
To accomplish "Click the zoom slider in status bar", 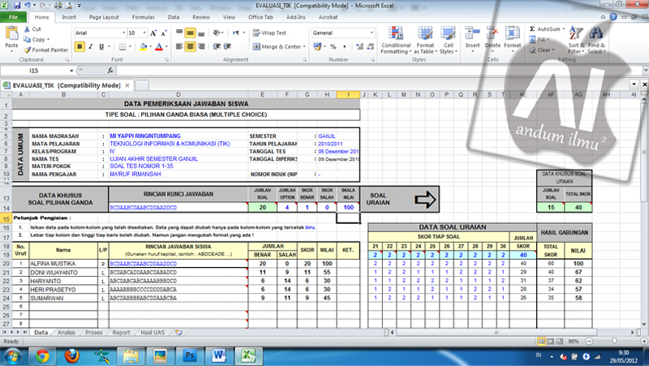I will coord(617,342).
